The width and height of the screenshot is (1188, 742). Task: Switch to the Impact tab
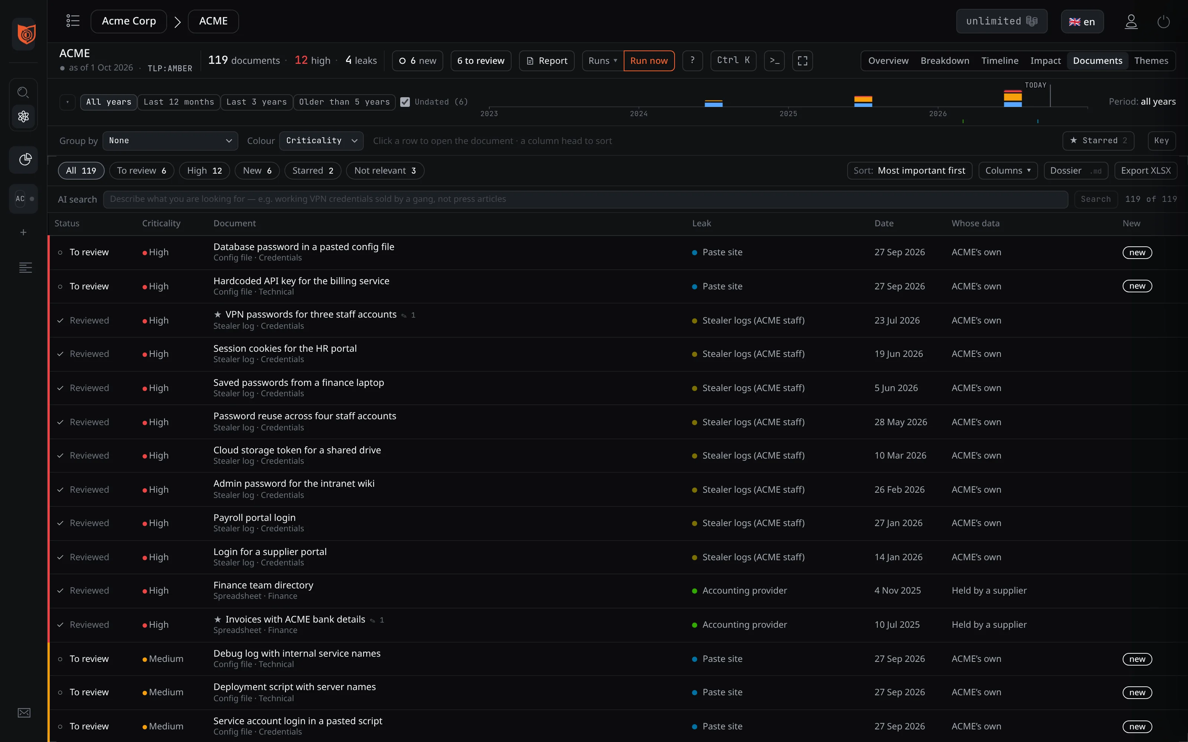[x=1045, y=61]
